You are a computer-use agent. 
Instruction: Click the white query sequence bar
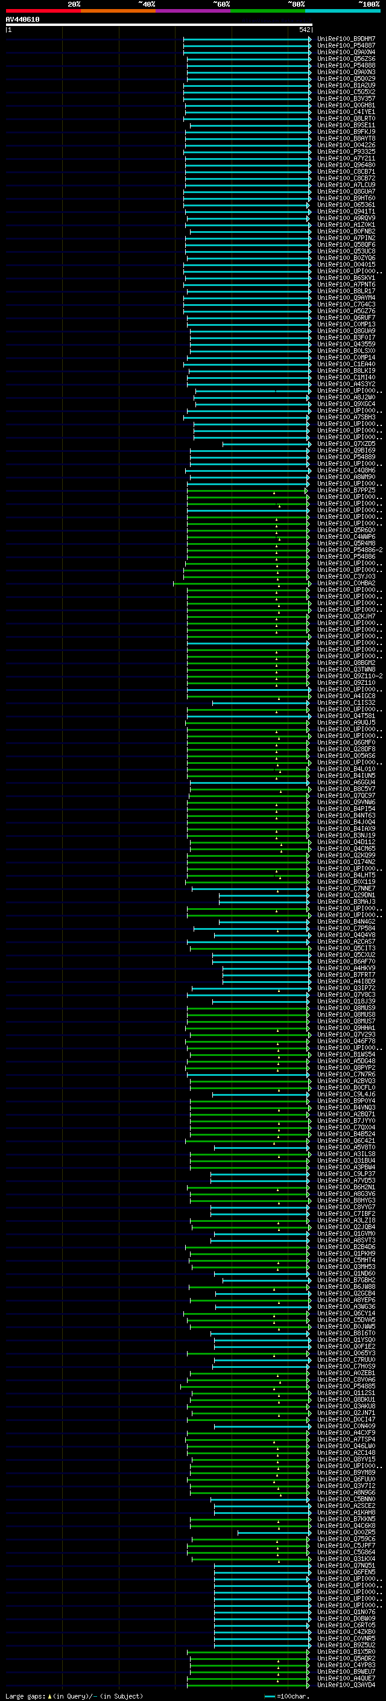coord(159,24)
